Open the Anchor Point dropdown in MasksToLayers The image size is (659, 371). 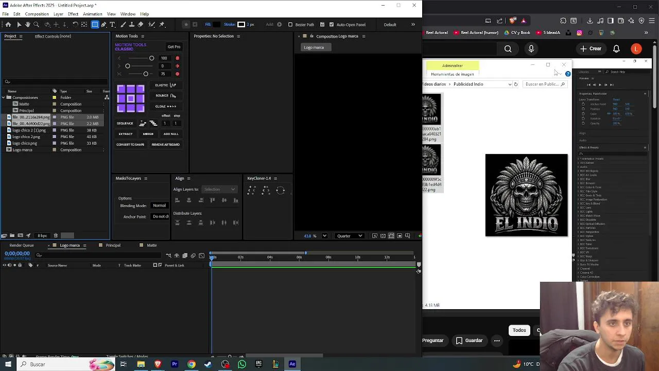click(x=161, y=216)
